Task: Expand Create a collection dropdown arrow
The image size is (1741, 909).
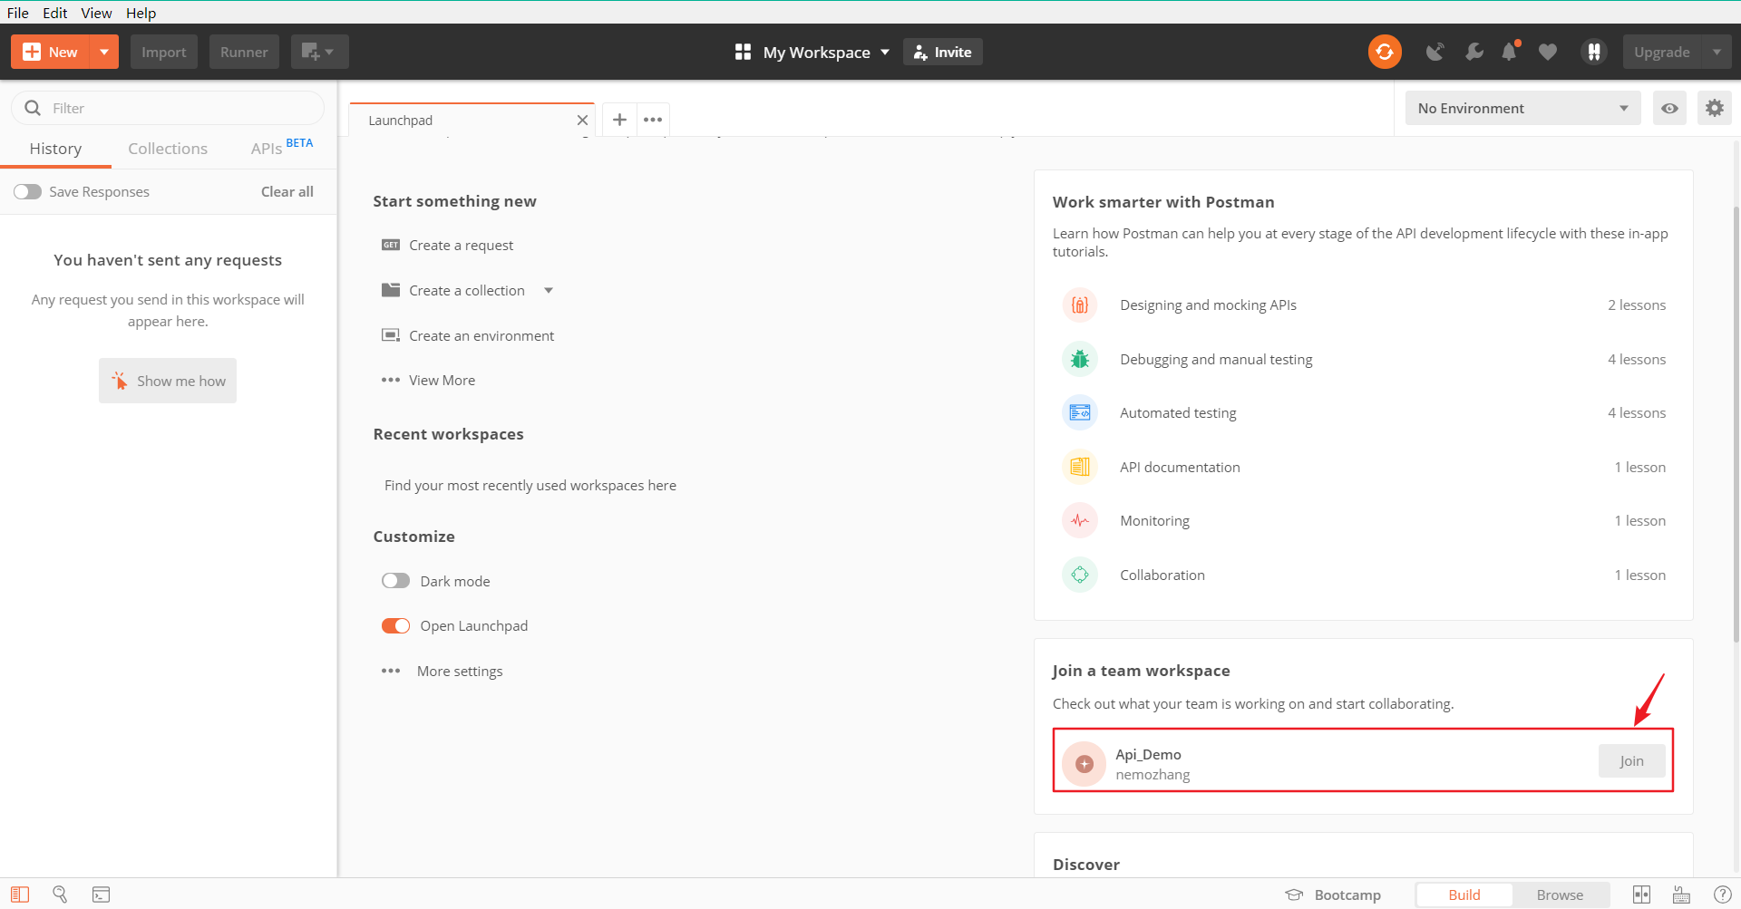Action: (549, 290)
